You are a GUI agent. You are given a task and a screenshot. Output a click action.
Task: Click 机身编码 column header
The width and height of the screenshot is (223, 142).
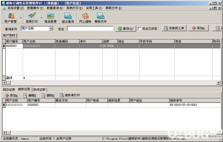(x=67, y=42)
